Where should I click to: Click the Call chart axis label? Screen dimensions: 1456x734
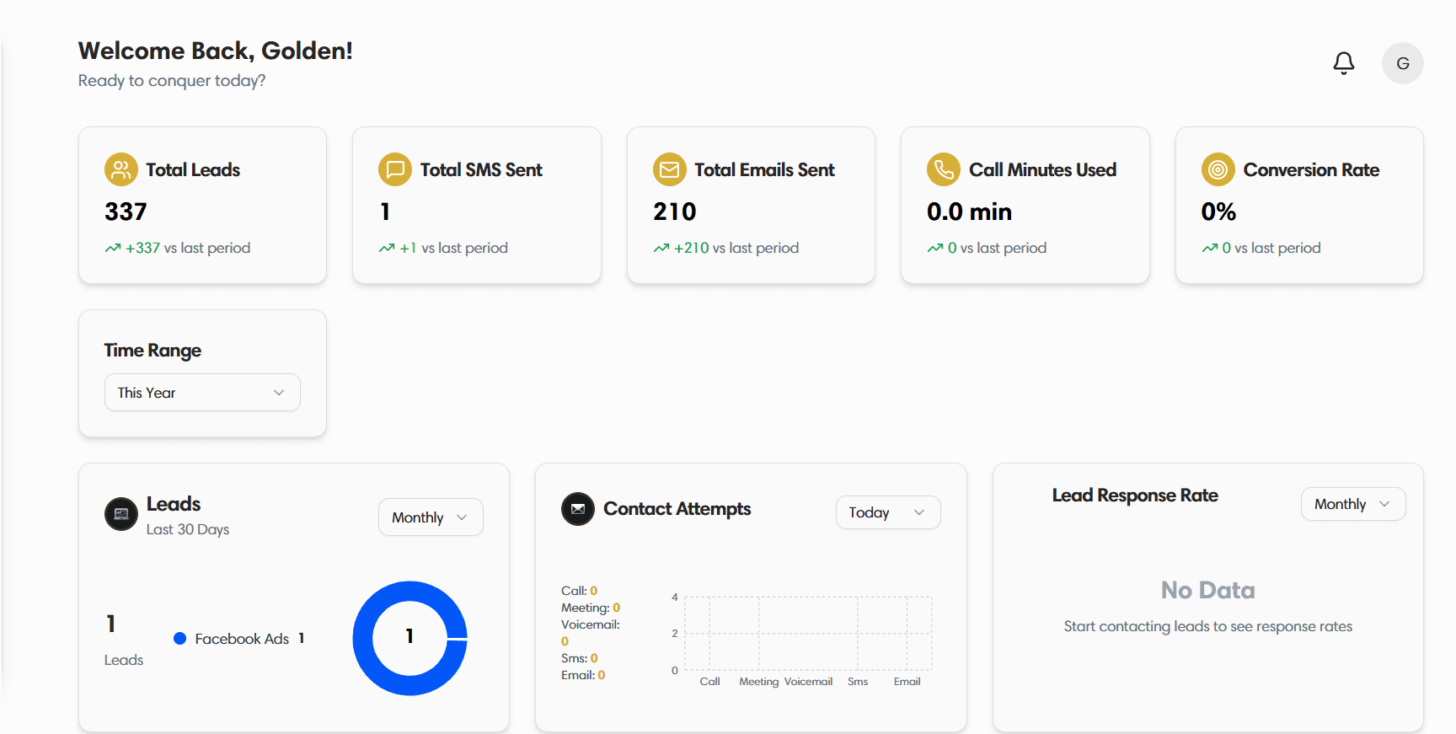(x=709, y=682)
